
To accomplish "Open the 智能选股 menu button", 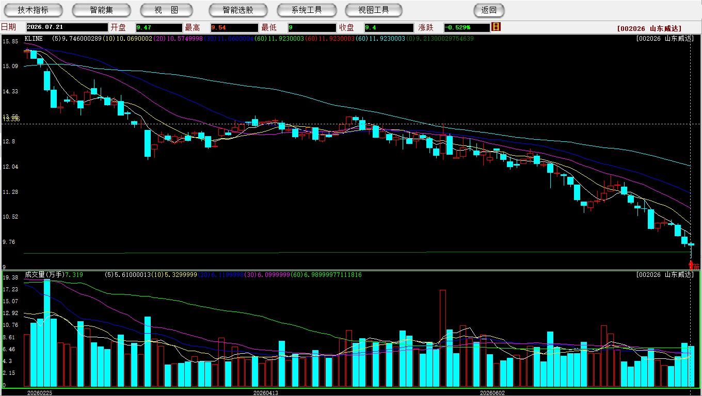I will pos(238,10).
